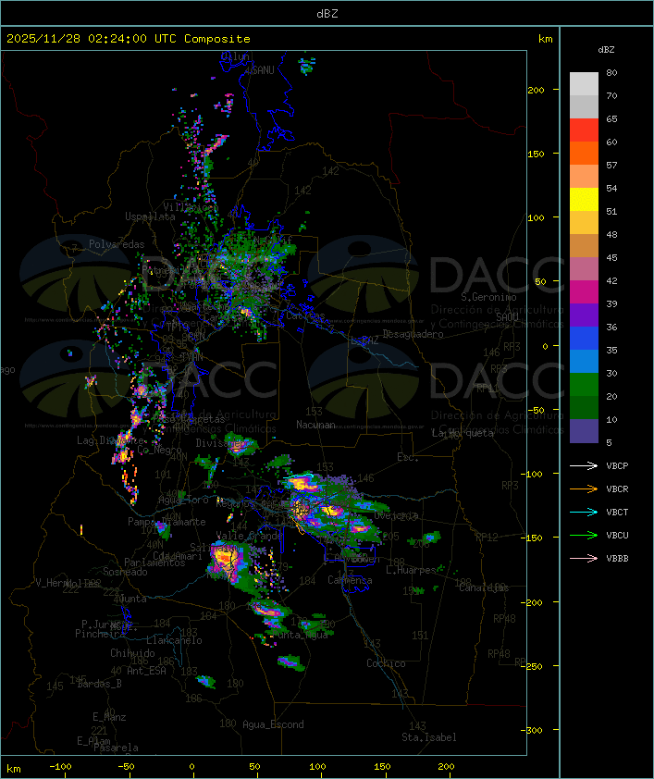Click the Nacunan place label

click(x=315, y=425)
